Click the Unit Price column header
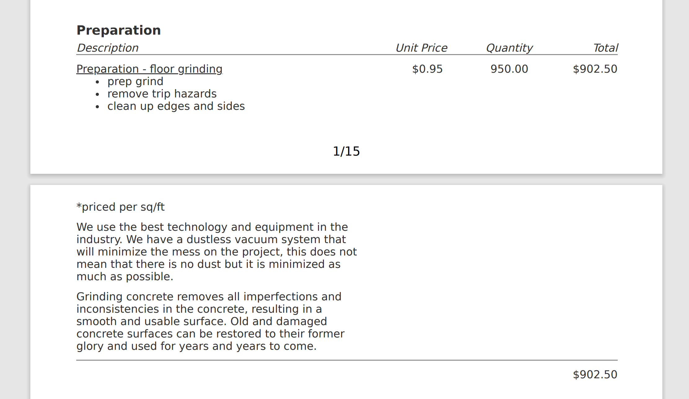689x399 pixels. [421, 48]
